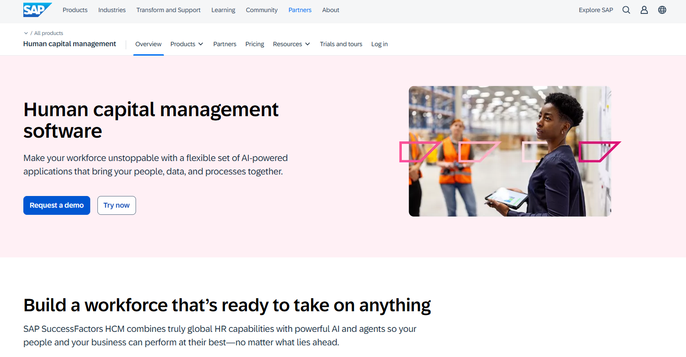Open the Trials and tours tab
The height and width of the screenshot is (357, 686).
341,44
